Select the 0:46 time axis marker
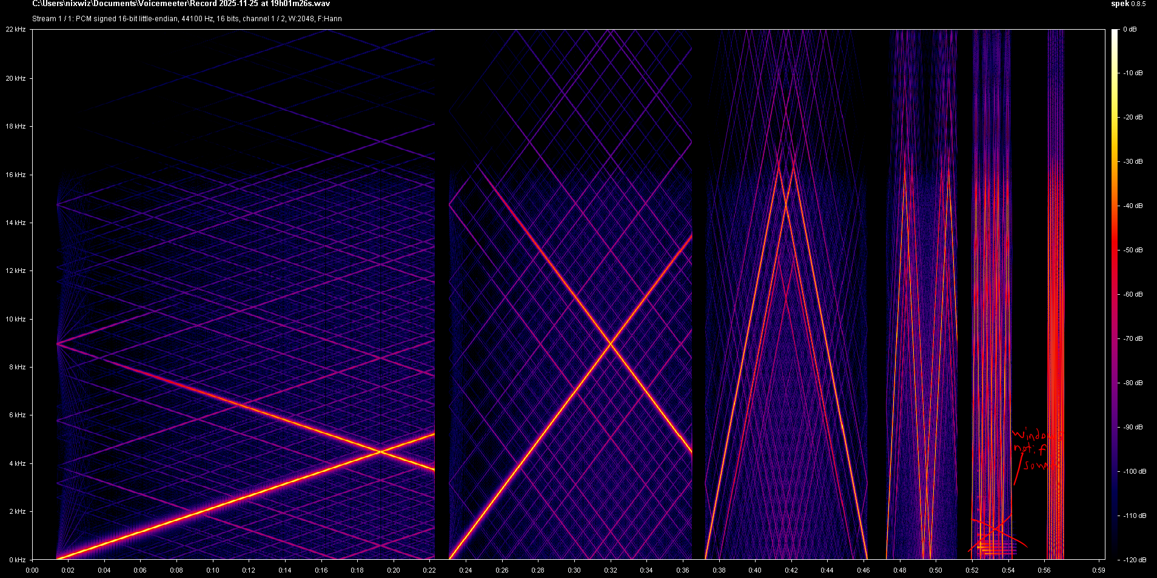1157x578 pixels. [x=864, y=570]
